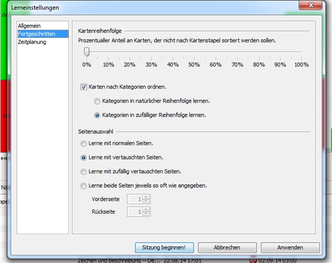This screenshot has width=332, height=263.
Task: Cancel with the Abbrechen button
Action: pos(227,248)
